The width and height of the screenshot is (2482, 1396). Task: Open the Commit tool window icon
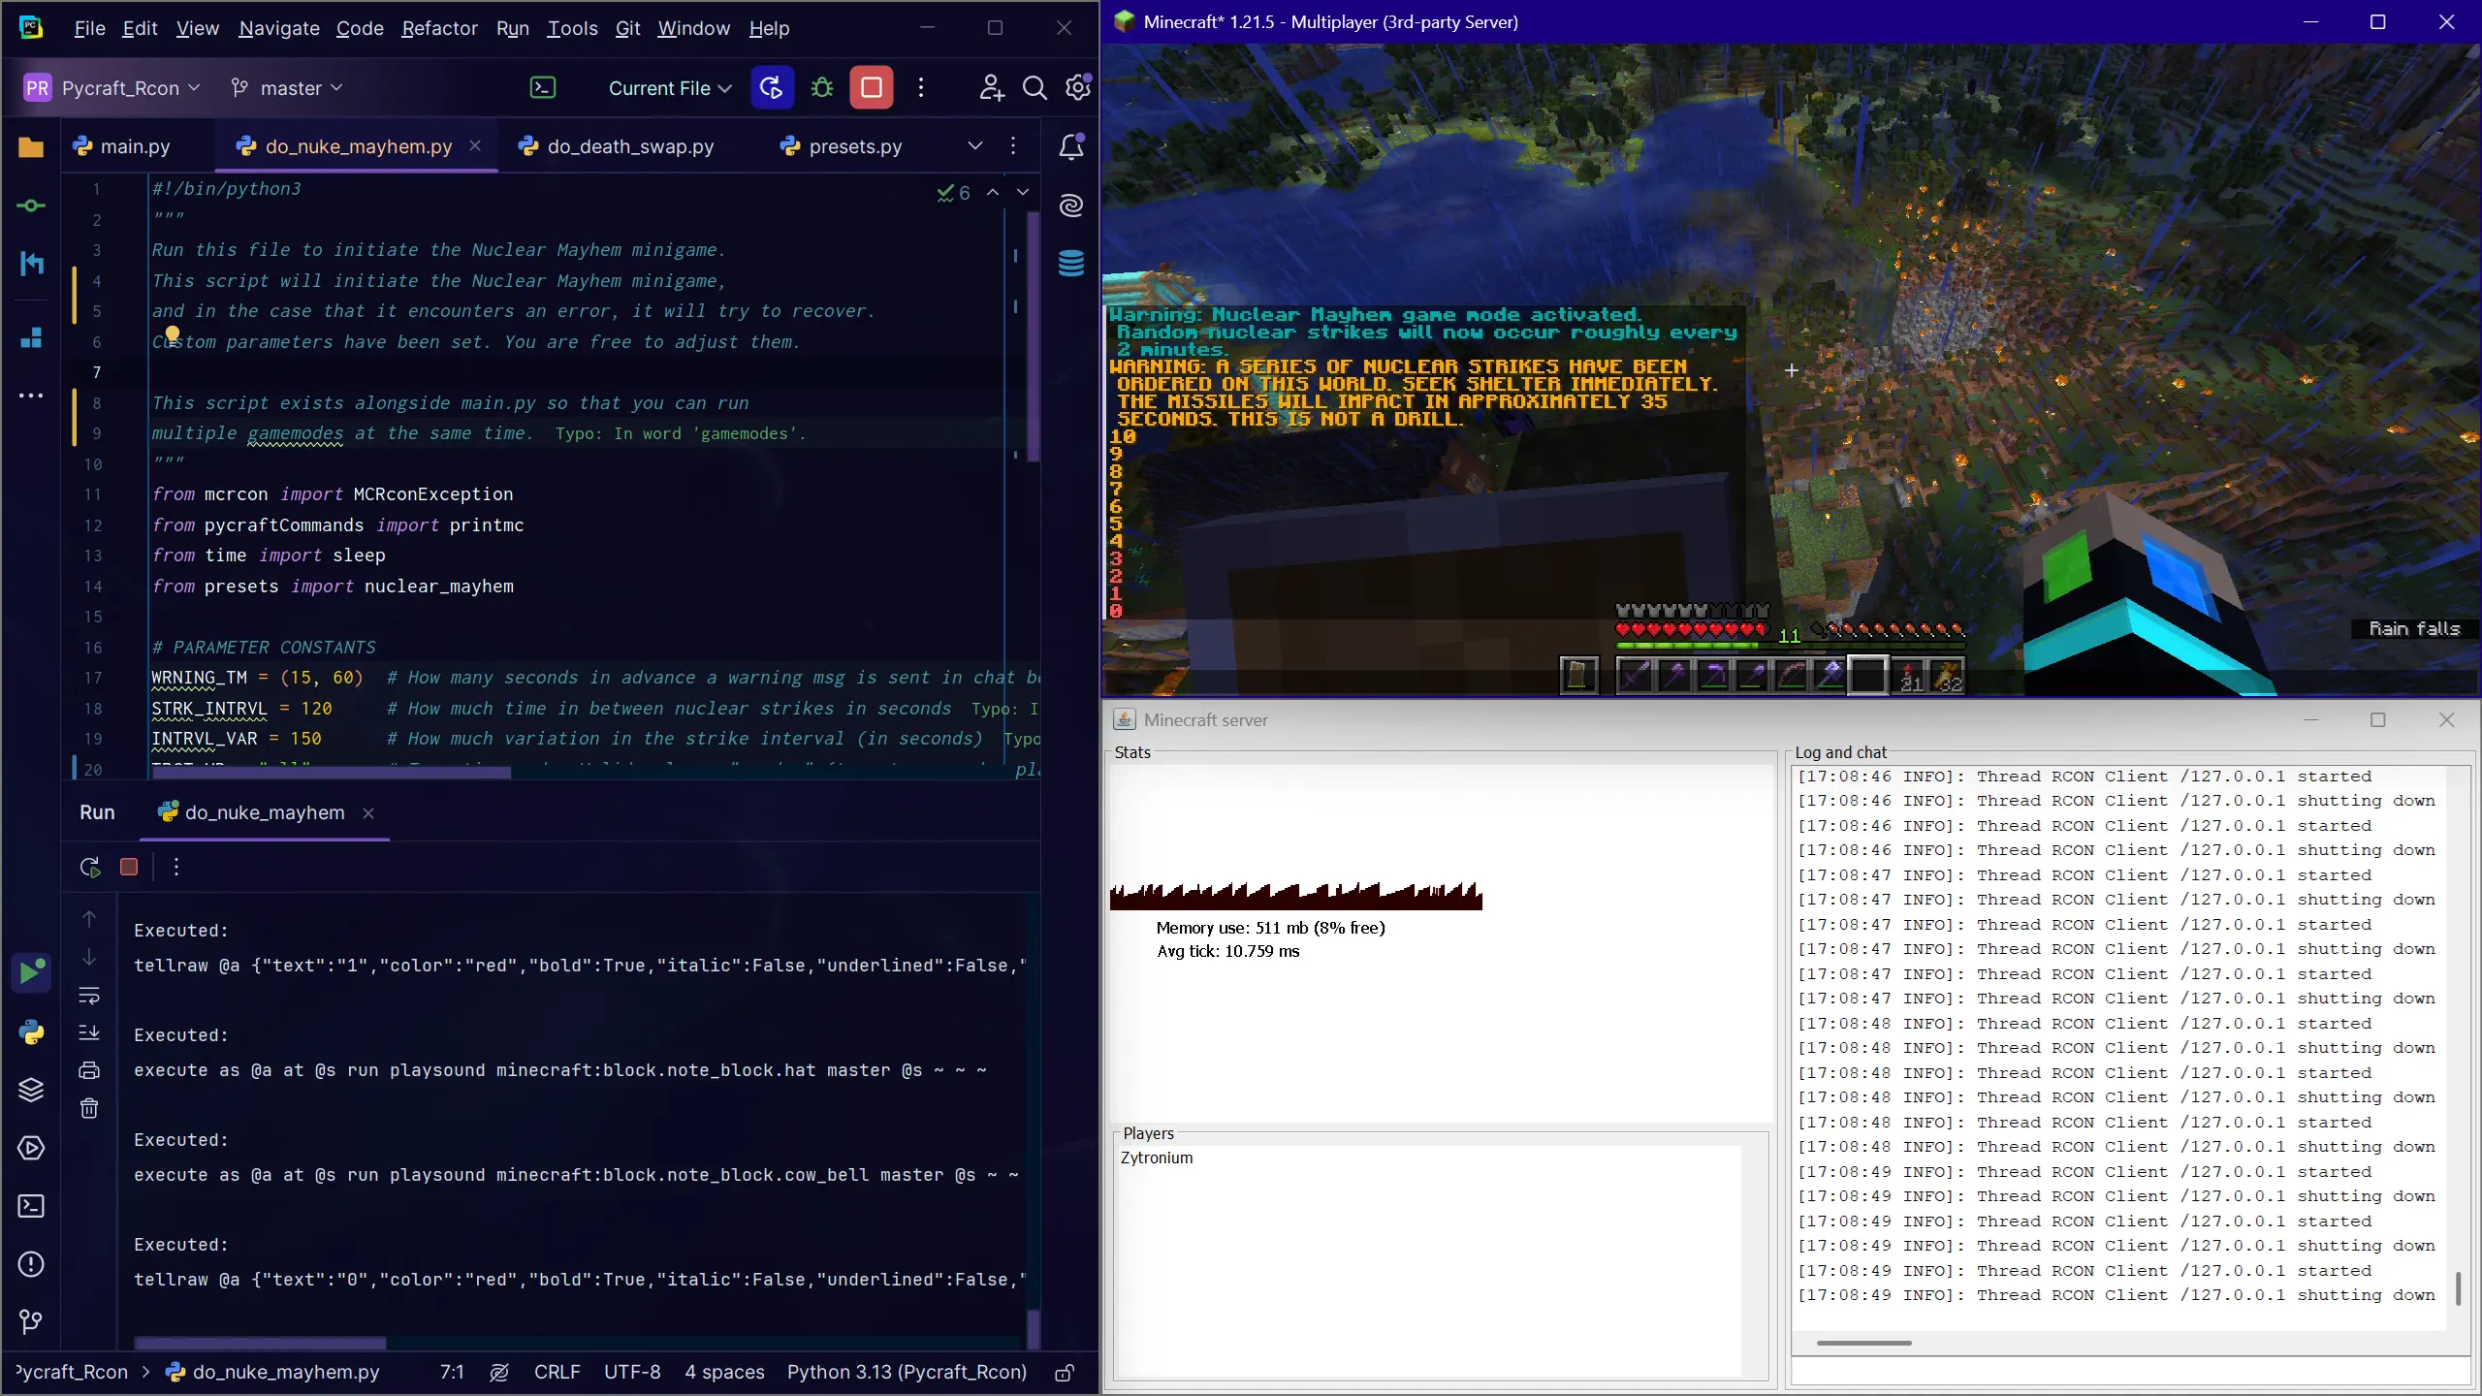(31, 206)
